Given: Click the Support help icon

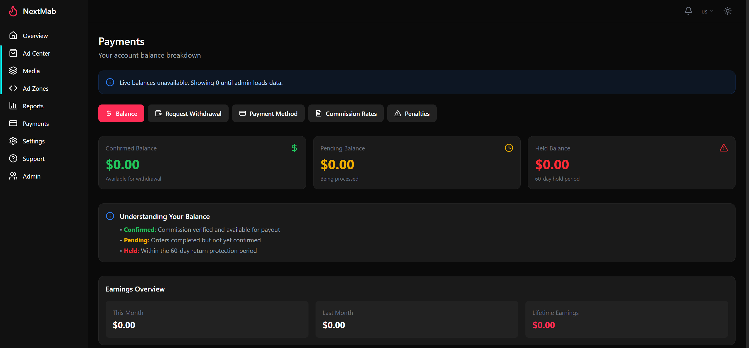Looking at the screenshot, I should click(x=13, y=158).
